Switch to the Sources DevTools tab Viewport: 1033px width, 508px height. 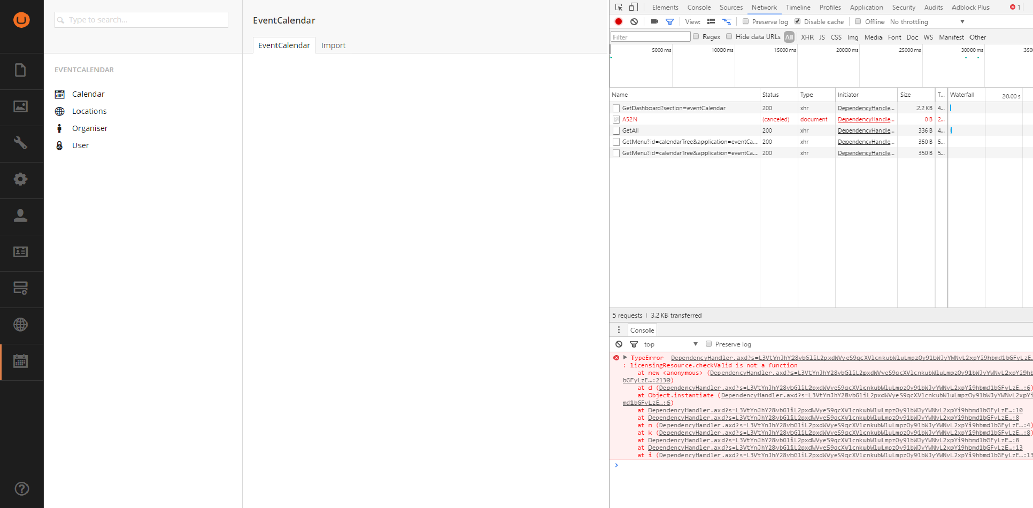tap(731, 7)
